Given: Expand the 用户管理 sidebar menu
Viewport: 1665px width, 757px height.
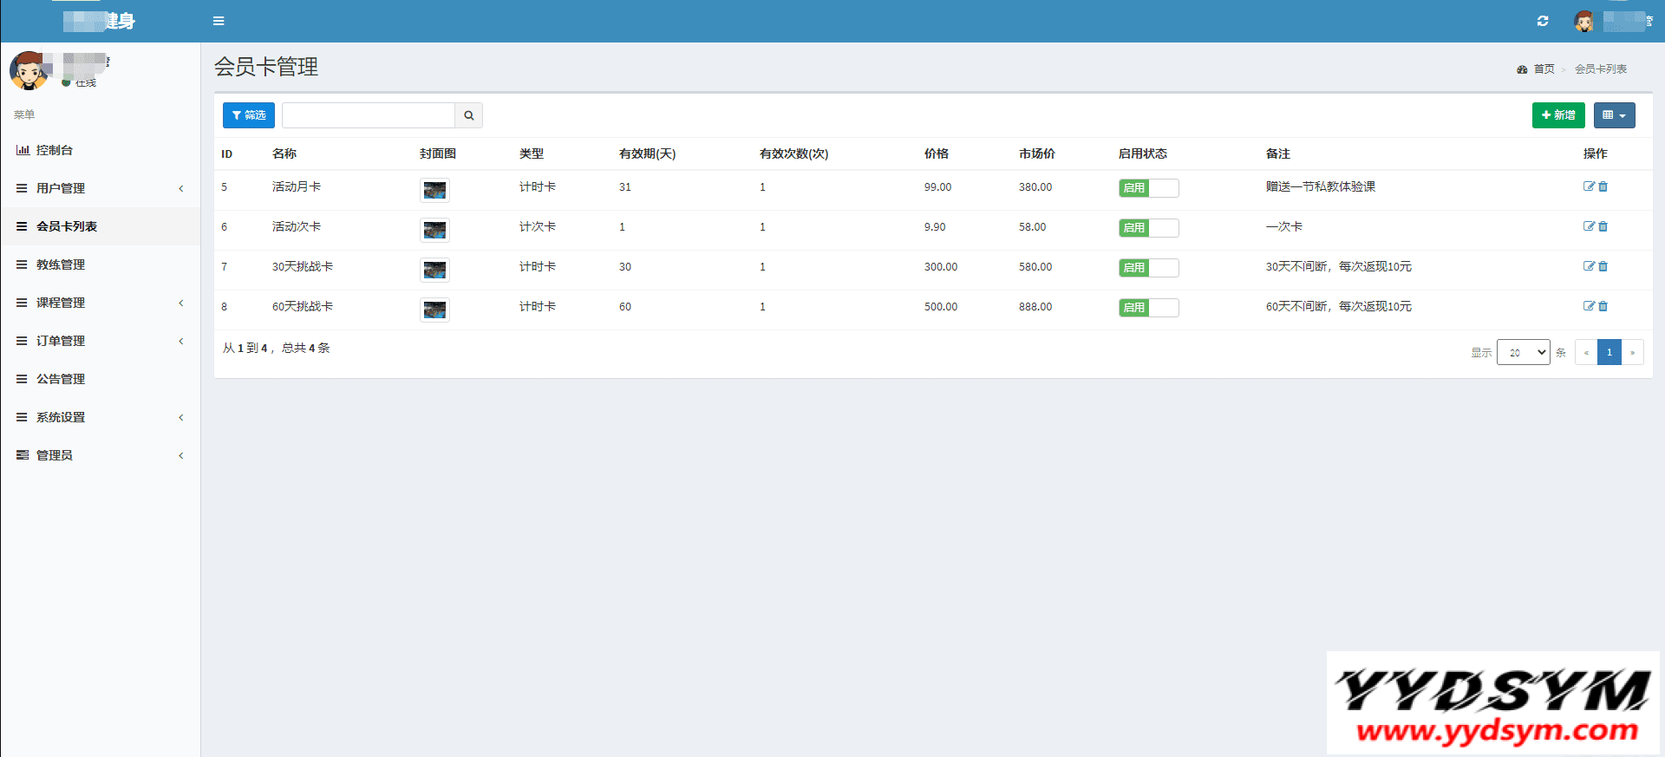Looking at the screenshot, I should (61, 188).
